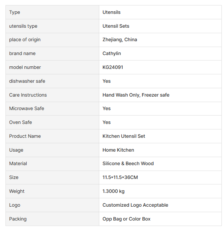Click the weight value '1.3000 kg'
The image size is (224, 230).
pos(113,191)
